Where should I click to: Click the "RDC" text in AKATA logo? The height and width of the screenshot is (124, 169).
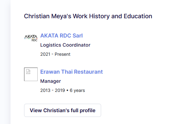34,40
